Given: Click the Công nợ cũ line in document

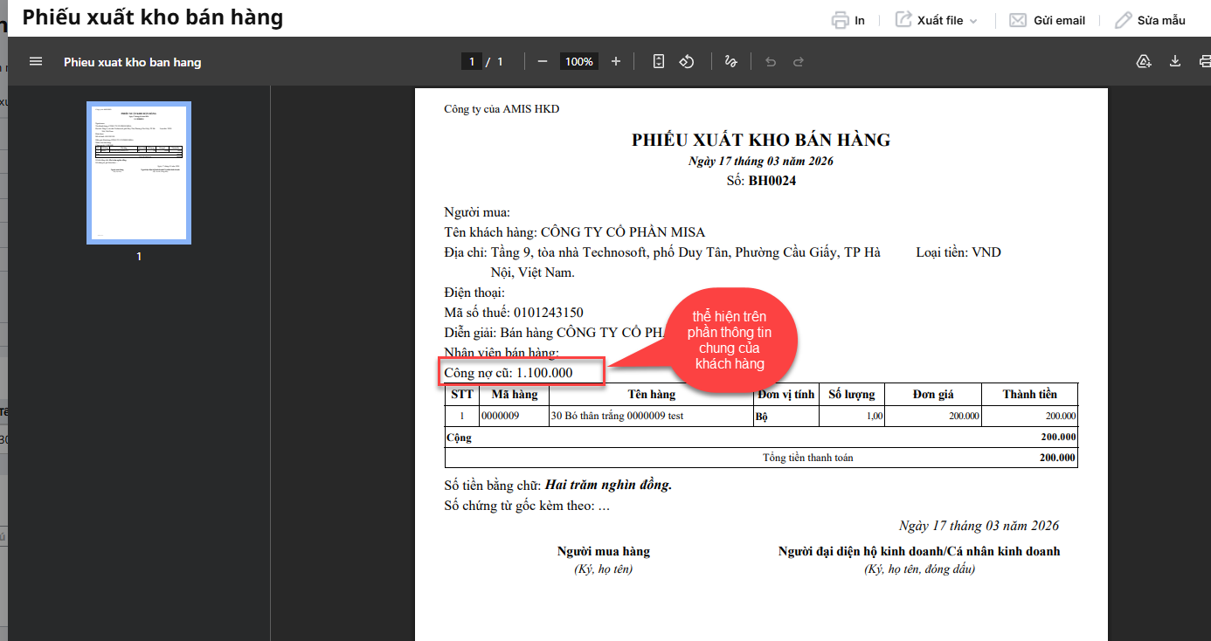Looking at the screenshot, I should (509, 373).
